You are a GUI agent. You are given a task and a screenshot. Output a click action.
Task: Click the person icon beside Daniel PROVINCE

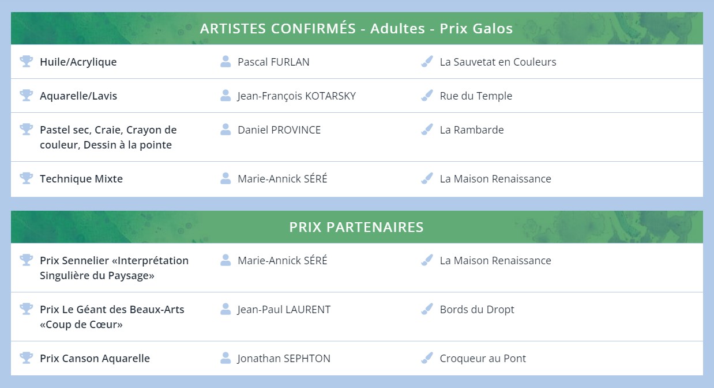(226, 130)
